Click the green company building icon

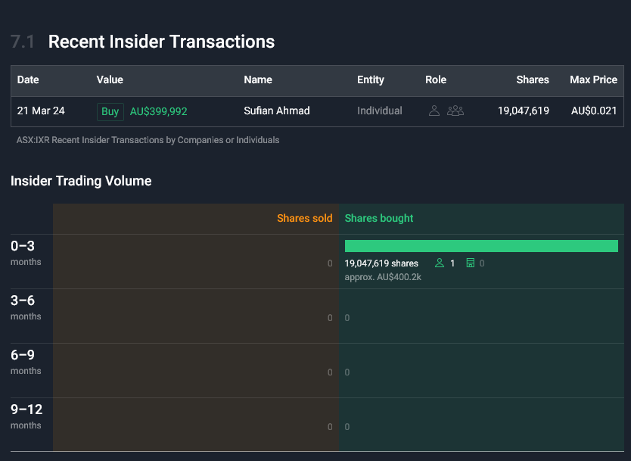click(470, 263)
